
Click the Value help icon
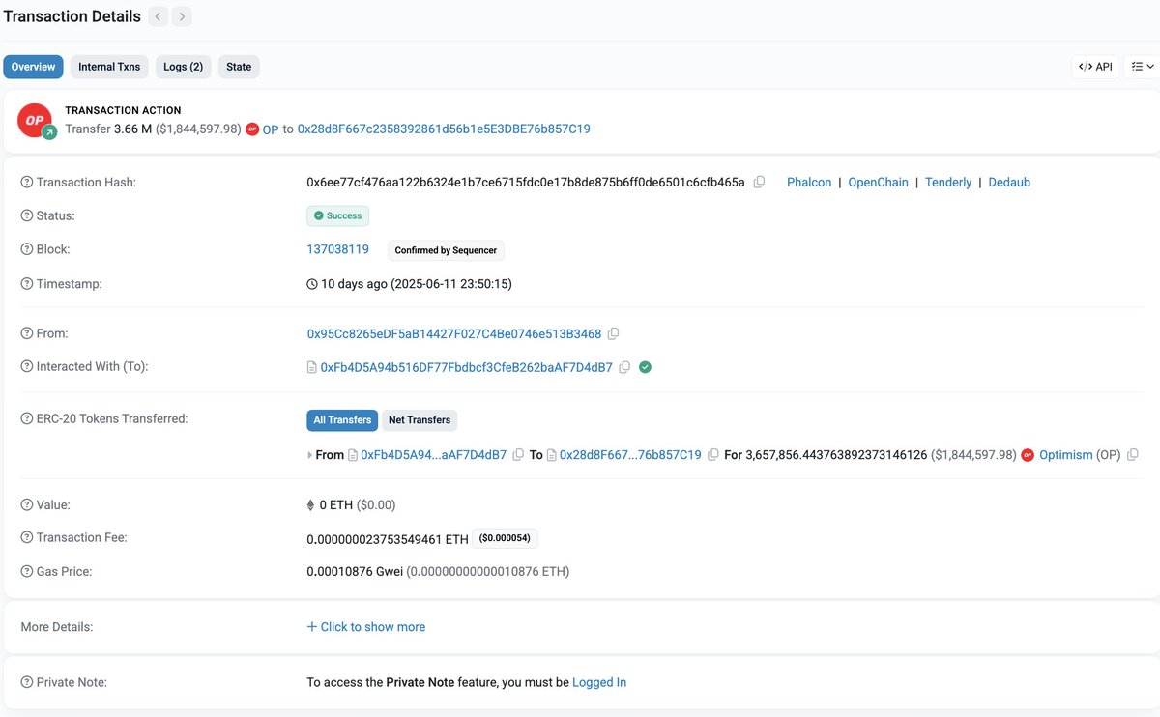coord(27,505)
